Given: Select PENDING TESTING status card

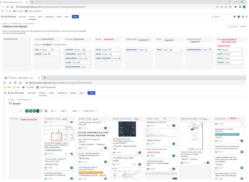Looking at the screenshot, I should pos(138,50).
